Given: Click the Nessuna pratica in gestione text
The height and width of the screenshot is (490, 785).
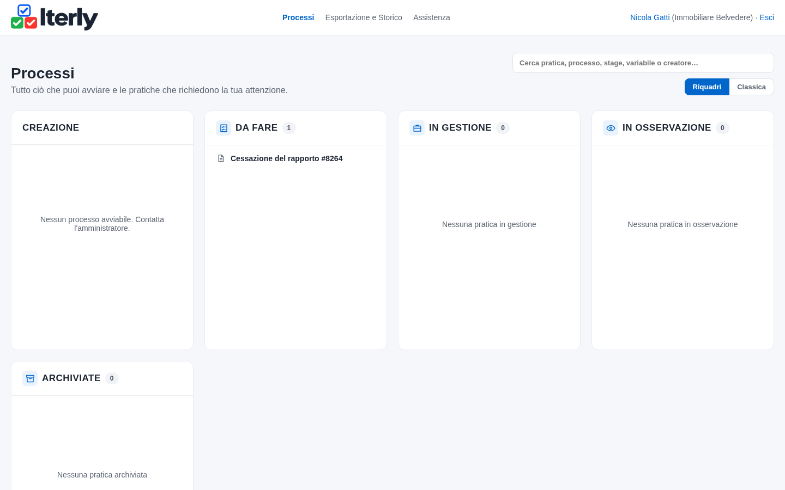Looking at the screenshot, I should [x=489, y=224].
